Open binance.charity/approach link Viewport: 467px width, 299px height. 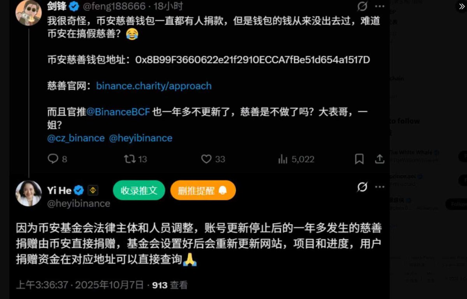pyautogui.click(x=154, y=86)
